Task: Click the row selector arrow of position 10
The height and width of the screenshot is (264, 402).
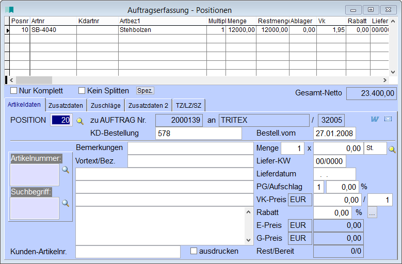Action: (7, 30)
